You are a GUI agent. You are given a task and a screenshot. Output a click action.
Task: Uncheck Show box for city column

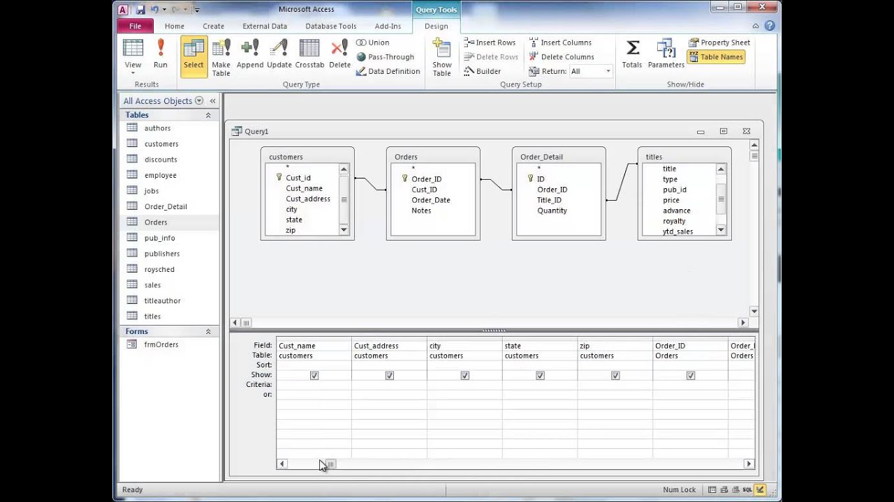465,375
